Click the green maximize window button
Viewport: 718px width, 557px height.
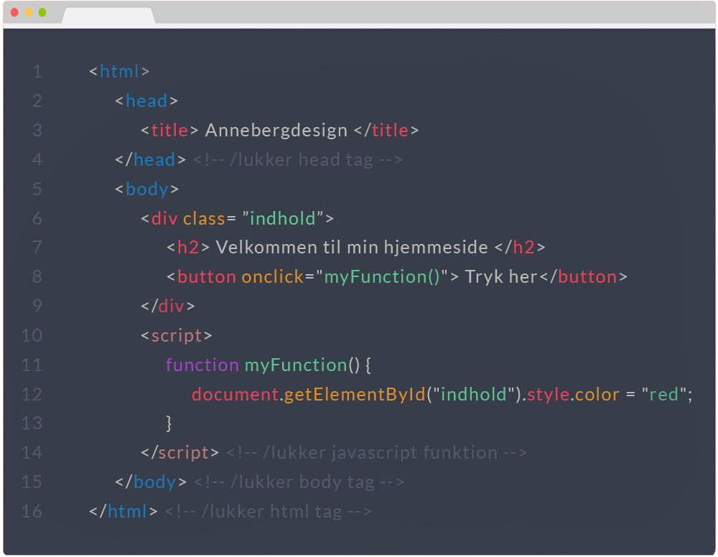[x=42, y=12]
